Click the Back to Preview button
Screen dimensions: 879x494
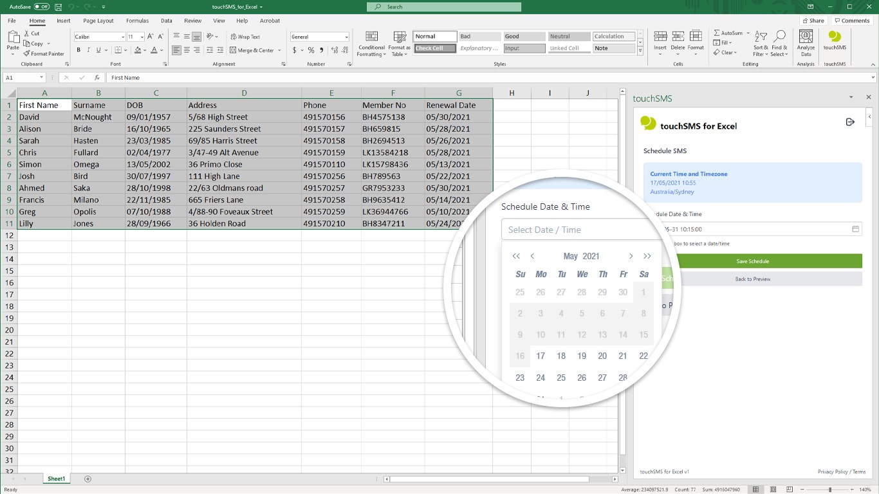(752, 279)
